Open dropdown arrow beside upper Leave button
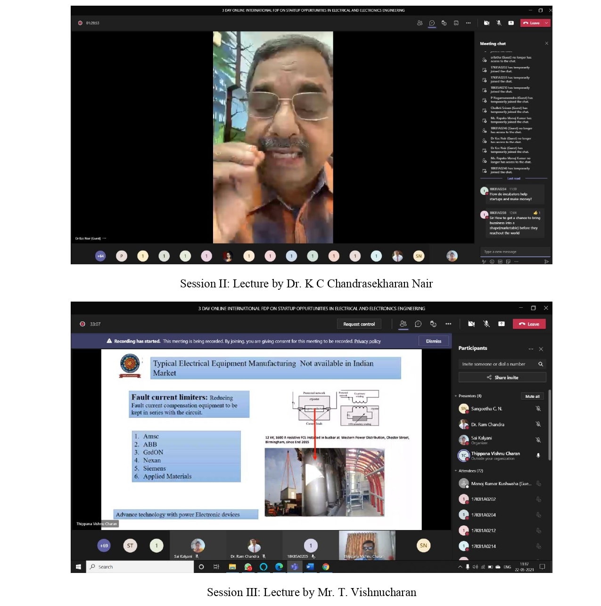This screenshot has width=601, height=606. click(547, 23)
